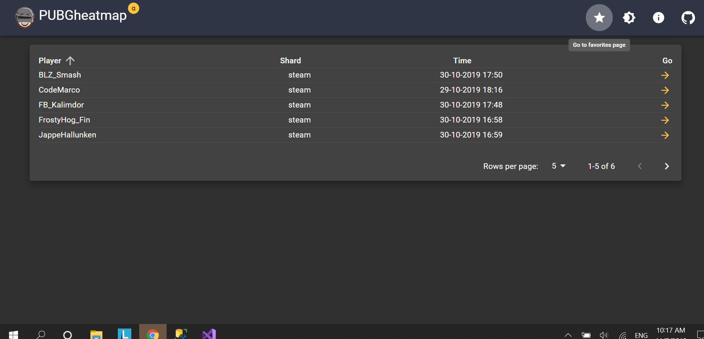
Task: Open the GitHub repository icon
Action: pyautogui.click(x=688, y=18)
